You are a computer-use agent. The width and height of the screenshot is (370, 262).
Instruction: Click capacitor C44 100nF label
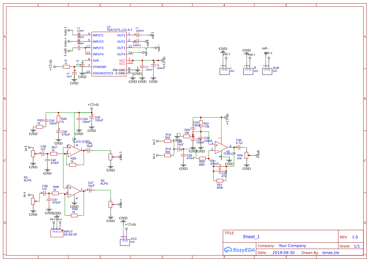coord(86,120)
